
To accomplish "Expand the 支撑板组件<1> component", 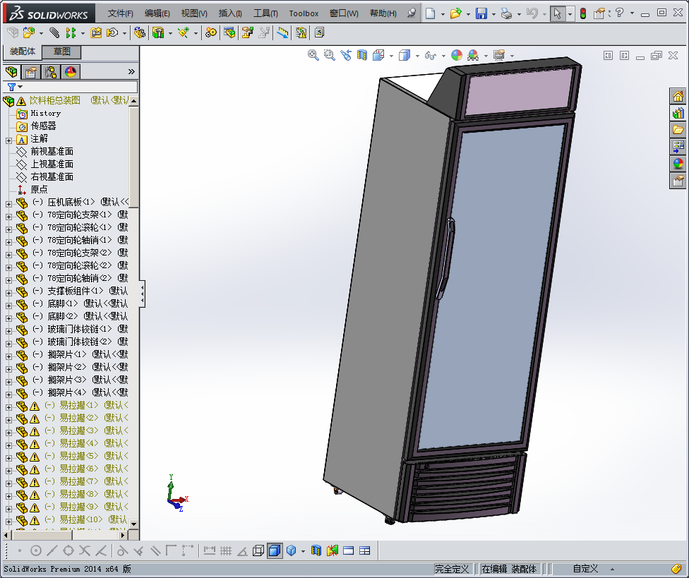I will tap(8, 293).
